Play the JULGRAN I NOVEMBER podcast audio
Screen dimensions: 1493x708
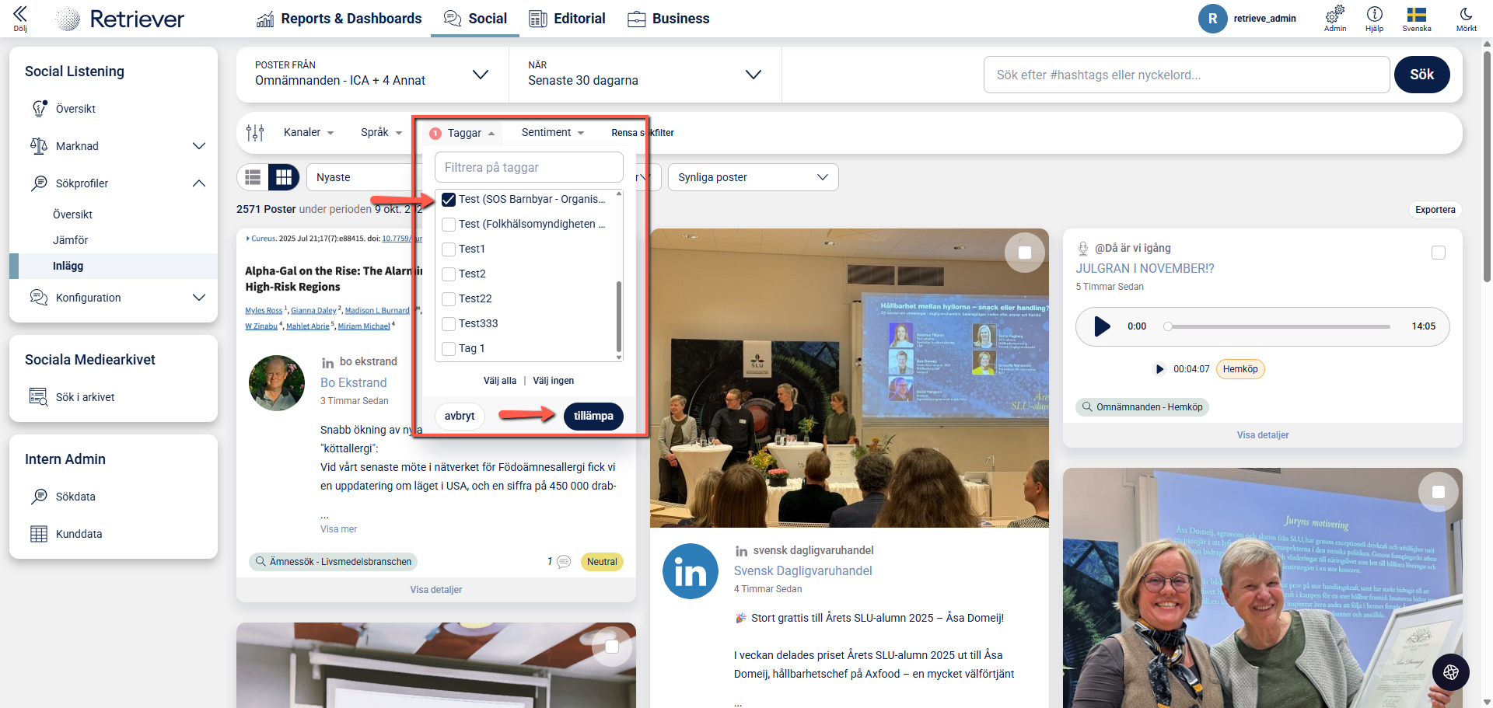(x=1102, y=326)
